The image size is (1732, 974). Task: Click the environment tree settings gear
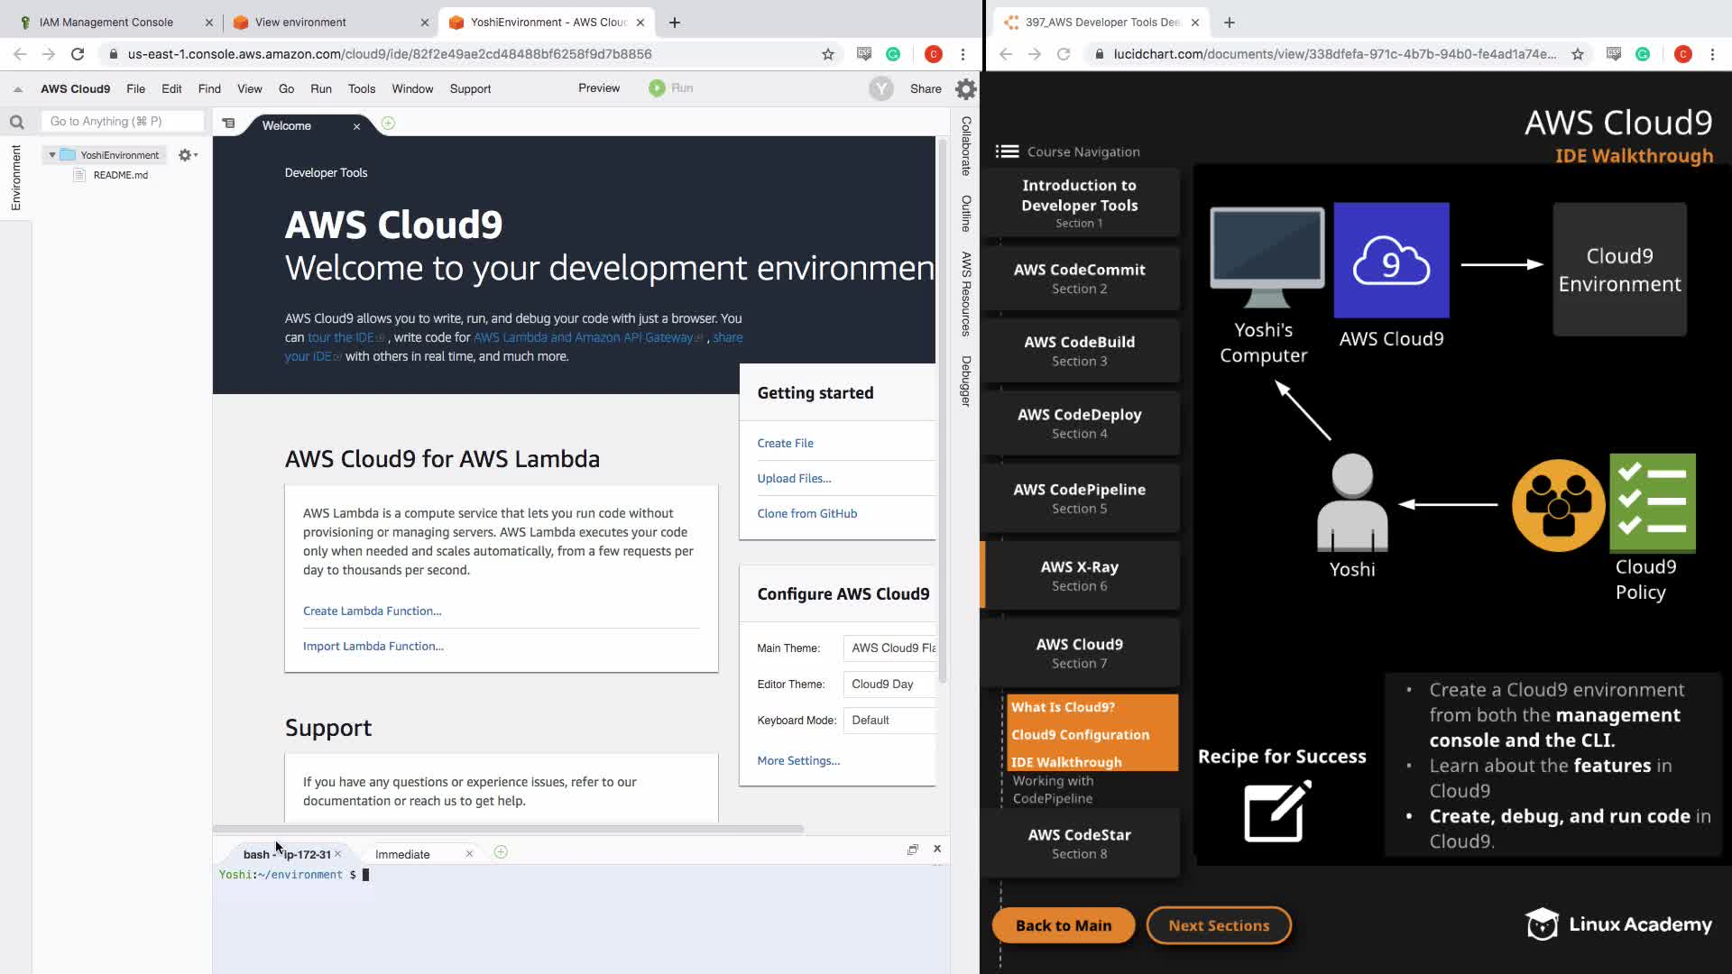pyautogui.click(x=187, y=155)
